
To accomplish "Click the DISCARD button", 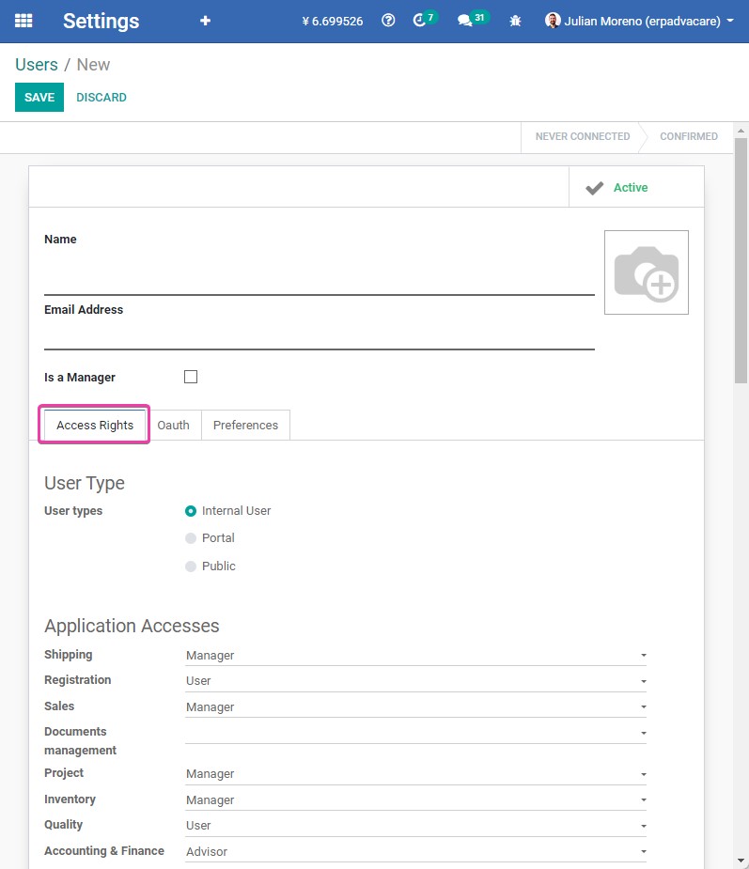I will 101,97.
